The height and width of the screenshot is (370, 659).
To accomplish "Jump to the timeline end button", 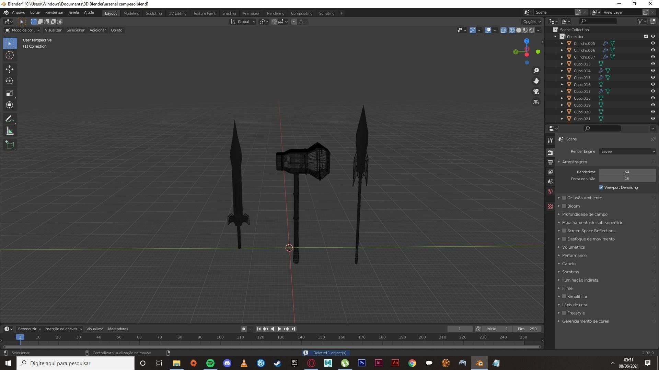I will click(293, 329).
